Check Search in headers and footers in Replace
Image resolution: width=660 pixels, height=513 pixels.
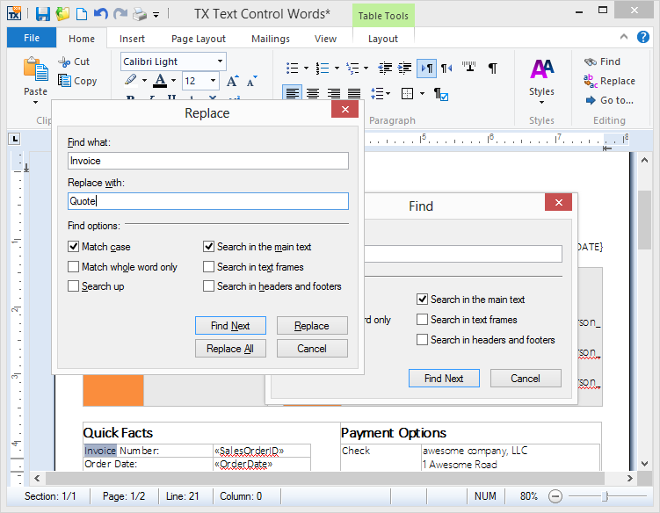click(x=209, y=286)
